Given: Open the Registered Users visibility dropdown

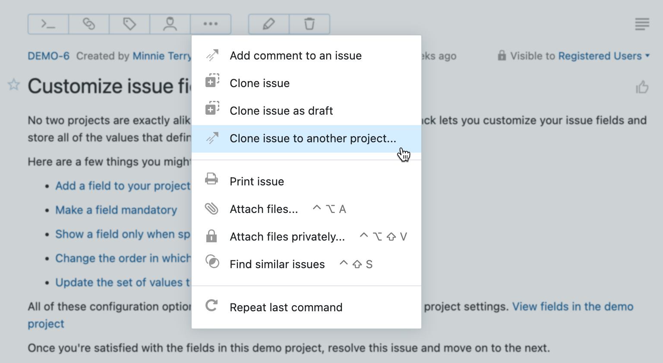Looking at the screenshot, I should (x=600, y=56).
